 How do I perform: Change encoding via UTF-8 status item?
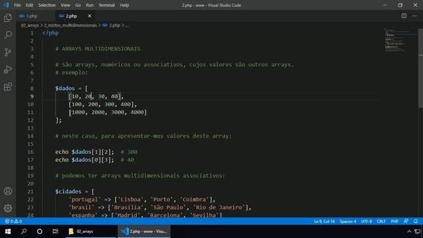coord(366,221)
